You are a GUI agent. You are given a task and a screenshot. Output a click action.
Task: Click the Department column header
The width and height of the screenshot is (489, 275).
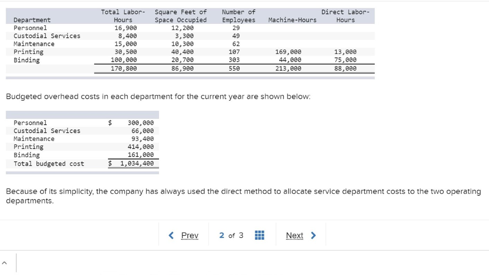pos(32,20)
